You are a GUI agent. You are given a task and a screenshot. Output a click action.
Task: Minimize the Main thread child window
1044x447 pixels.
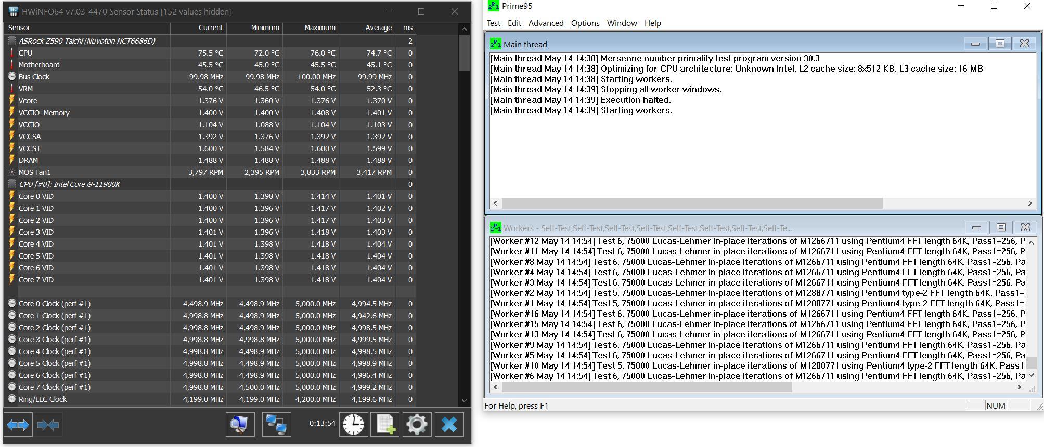pyautogui.click(x=975, y=44)
